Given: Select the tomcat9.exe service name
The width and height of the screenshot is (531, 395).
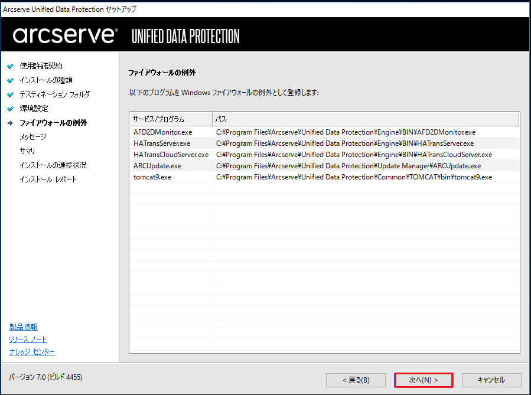Looking at the screenshot, I should 152,177.
